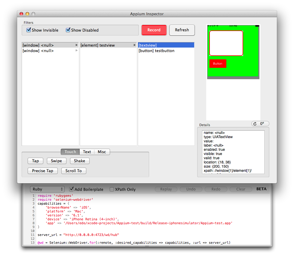Image resolution: width=294 pixels, height=254 pixels.
Task: Refresh the element hierarchy
Action: click(x=182, y=30)
